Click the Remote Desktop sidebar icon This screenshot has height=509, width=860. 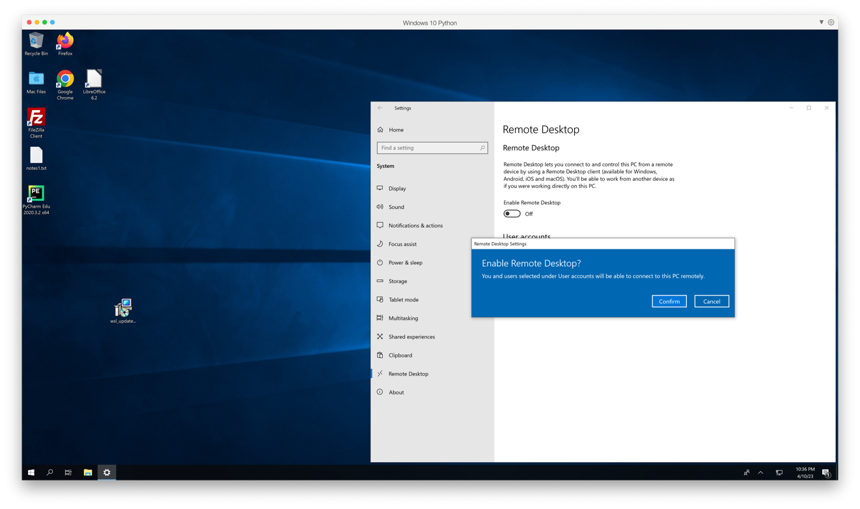[x=380, y=374]
